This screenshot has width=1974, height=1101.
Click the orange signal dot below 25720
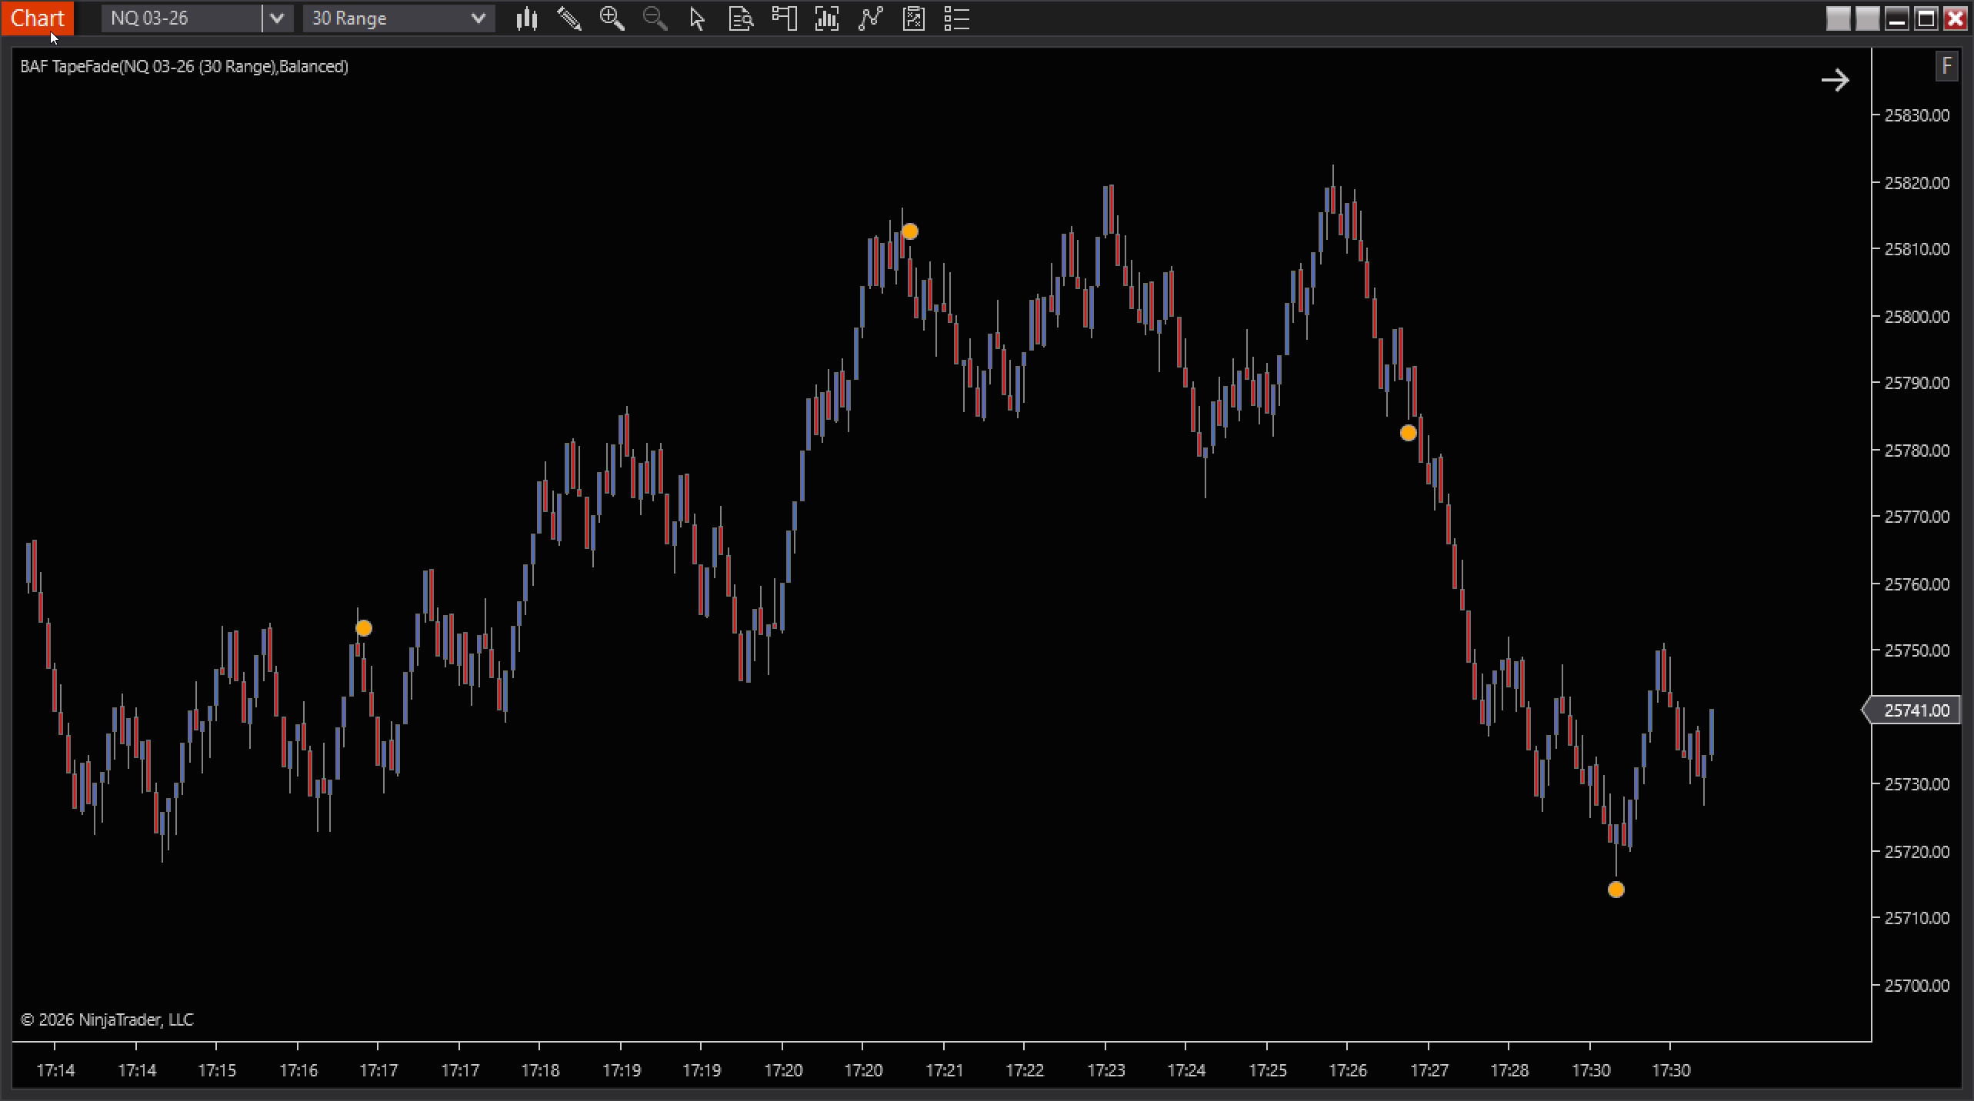tap(1616, 890)
